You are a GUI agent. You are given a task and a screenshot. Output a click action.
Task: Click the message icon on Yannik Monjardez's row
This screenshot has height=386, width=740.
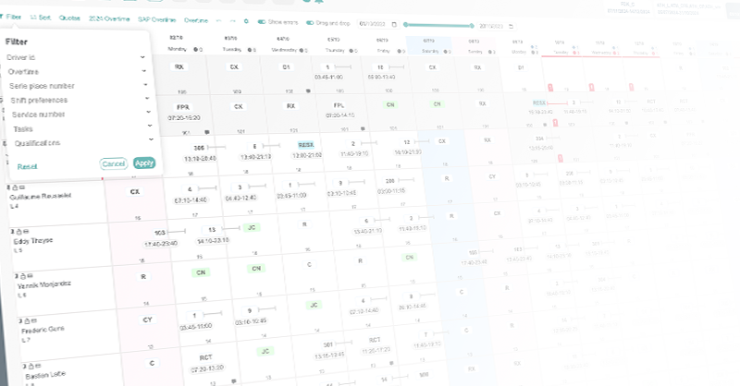pyautogui.click(x=30, y=276)
